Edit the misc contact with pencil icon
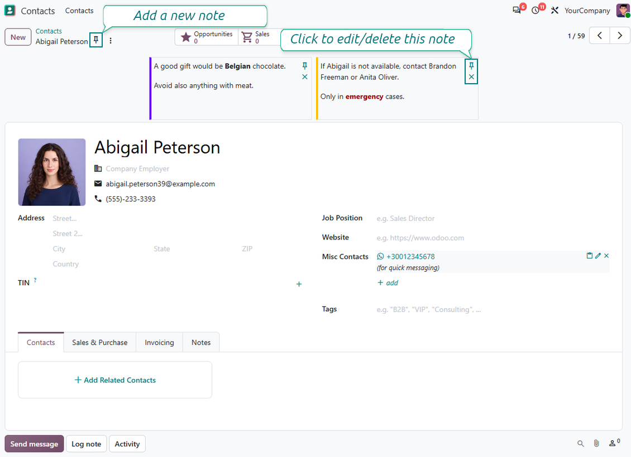Viewport: 631px width, 457px height. (598, 256)
